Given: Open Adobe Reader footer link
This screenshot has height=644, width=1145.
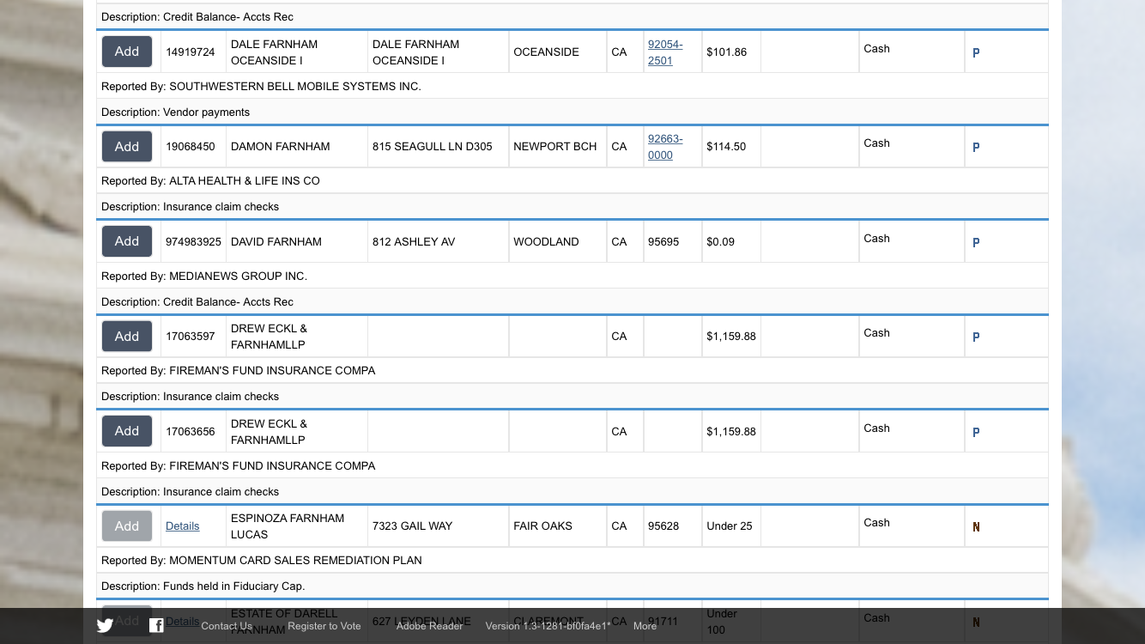Looking at the screenshot, I should pyautogui.click(x=429, y=626).
